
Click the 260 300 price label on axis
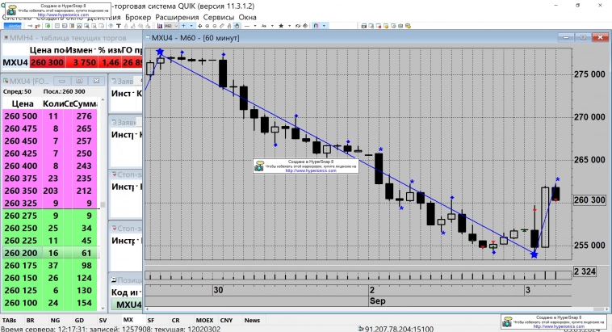click(x=589, y=200)
